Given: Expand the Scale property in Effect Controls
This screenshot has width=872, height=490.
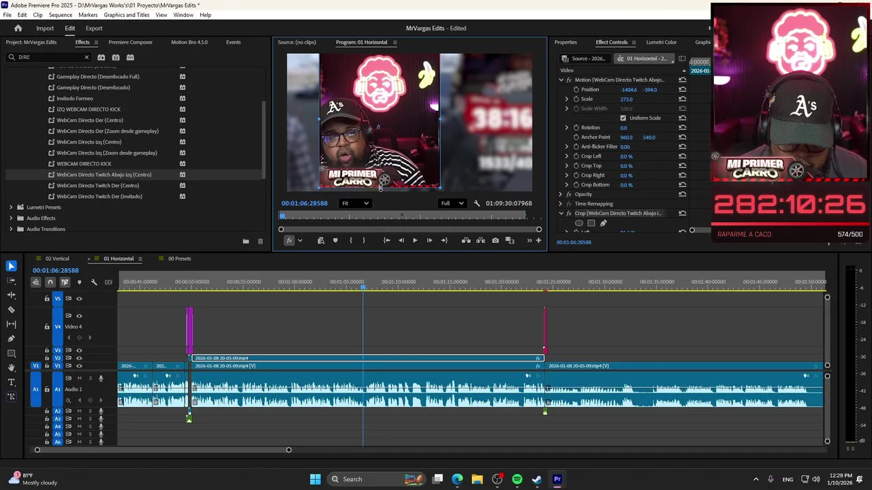Looking at the screenshot, I should coord(566,99).
